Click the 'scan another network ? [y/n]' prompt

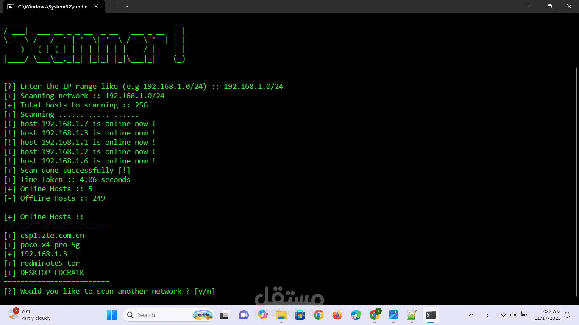[x=109, y=291]
